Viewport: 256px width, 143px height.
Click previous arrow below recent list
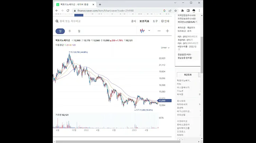[x=180, y=139]
